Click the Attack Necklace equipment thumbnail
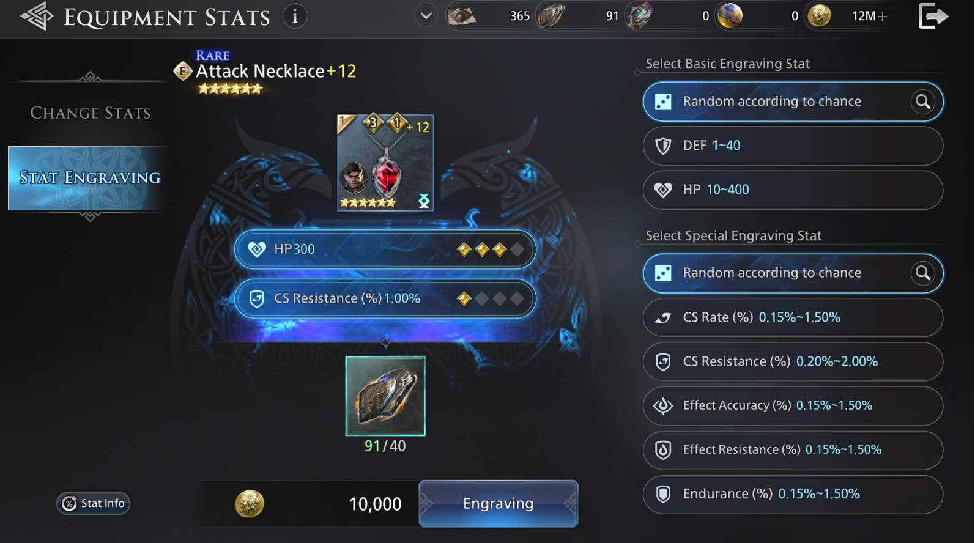The image size is (975, 543). tap(385, 163)
